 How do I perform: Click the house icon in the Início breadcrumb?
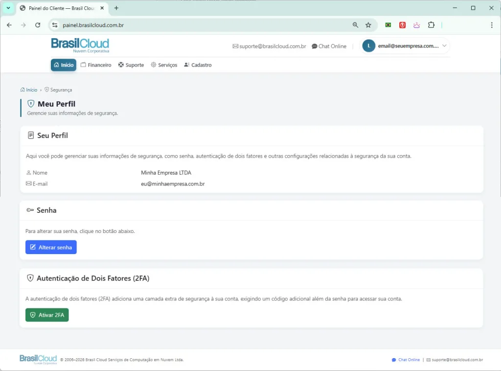[23, 90]
